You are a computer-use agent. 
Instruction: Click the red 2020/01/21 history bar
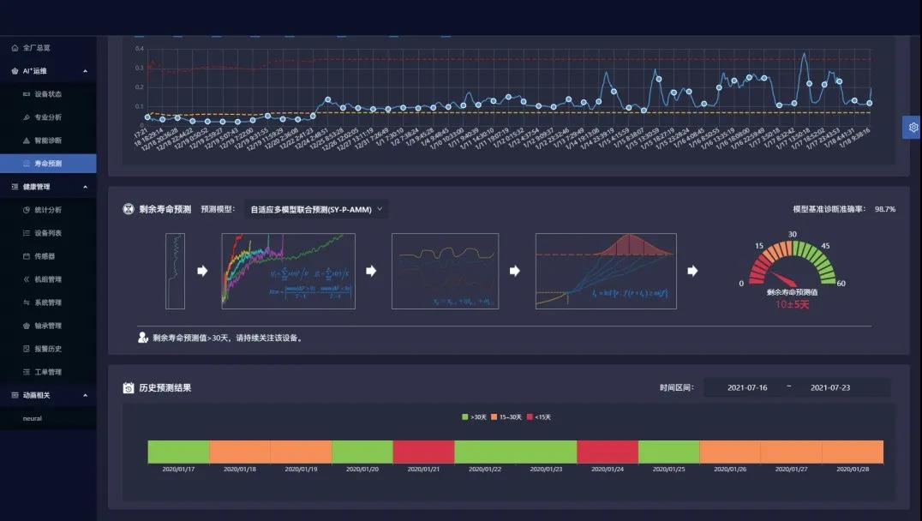point(423,452)
